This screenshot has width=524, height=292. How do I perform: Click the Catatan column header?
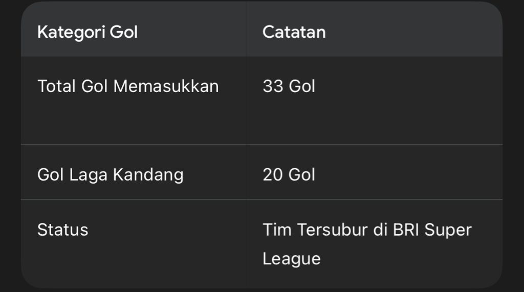(294, 32)
